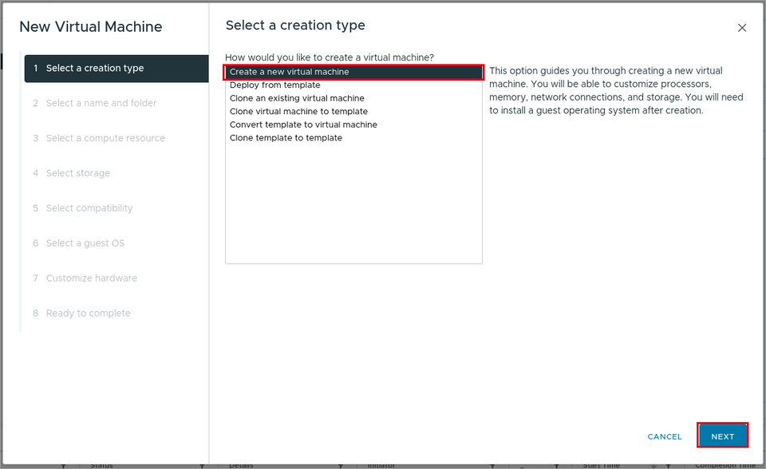Image resolution: width=766 pixels, height=469 pixels.
Task: Choose 'Clone virtual machine to template'
Action: (x=353, y=112)
